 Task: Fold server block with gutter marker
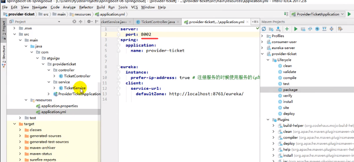pyautogui.click(x=119, y=29)
